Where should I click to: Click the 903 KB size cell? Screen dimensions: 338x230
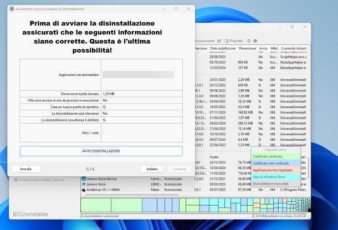tap(243, 62)
